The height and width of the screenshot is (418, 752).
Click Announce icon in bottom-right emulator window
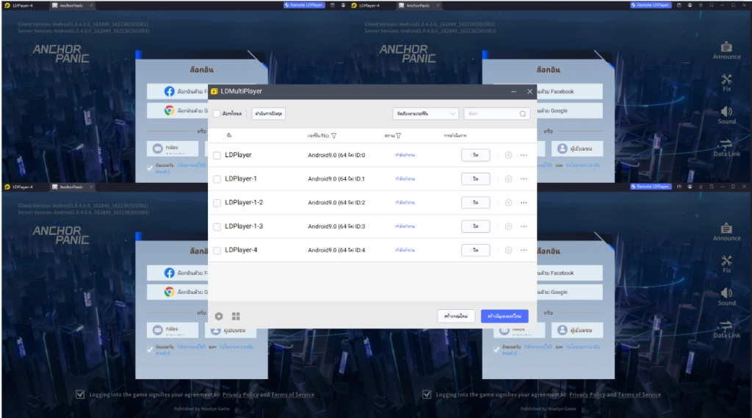(x=726, y=232)
